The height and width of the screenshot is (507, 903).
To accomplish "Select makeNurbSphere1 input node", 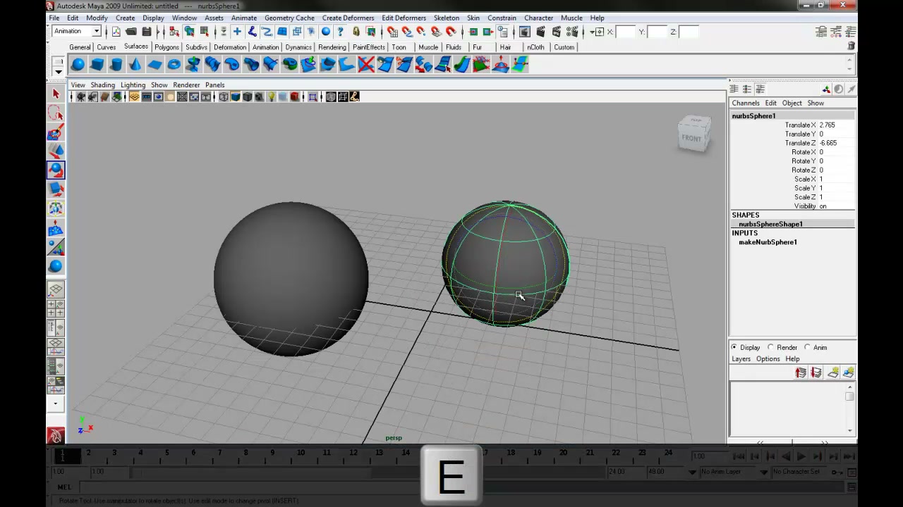I will (768, 242).
